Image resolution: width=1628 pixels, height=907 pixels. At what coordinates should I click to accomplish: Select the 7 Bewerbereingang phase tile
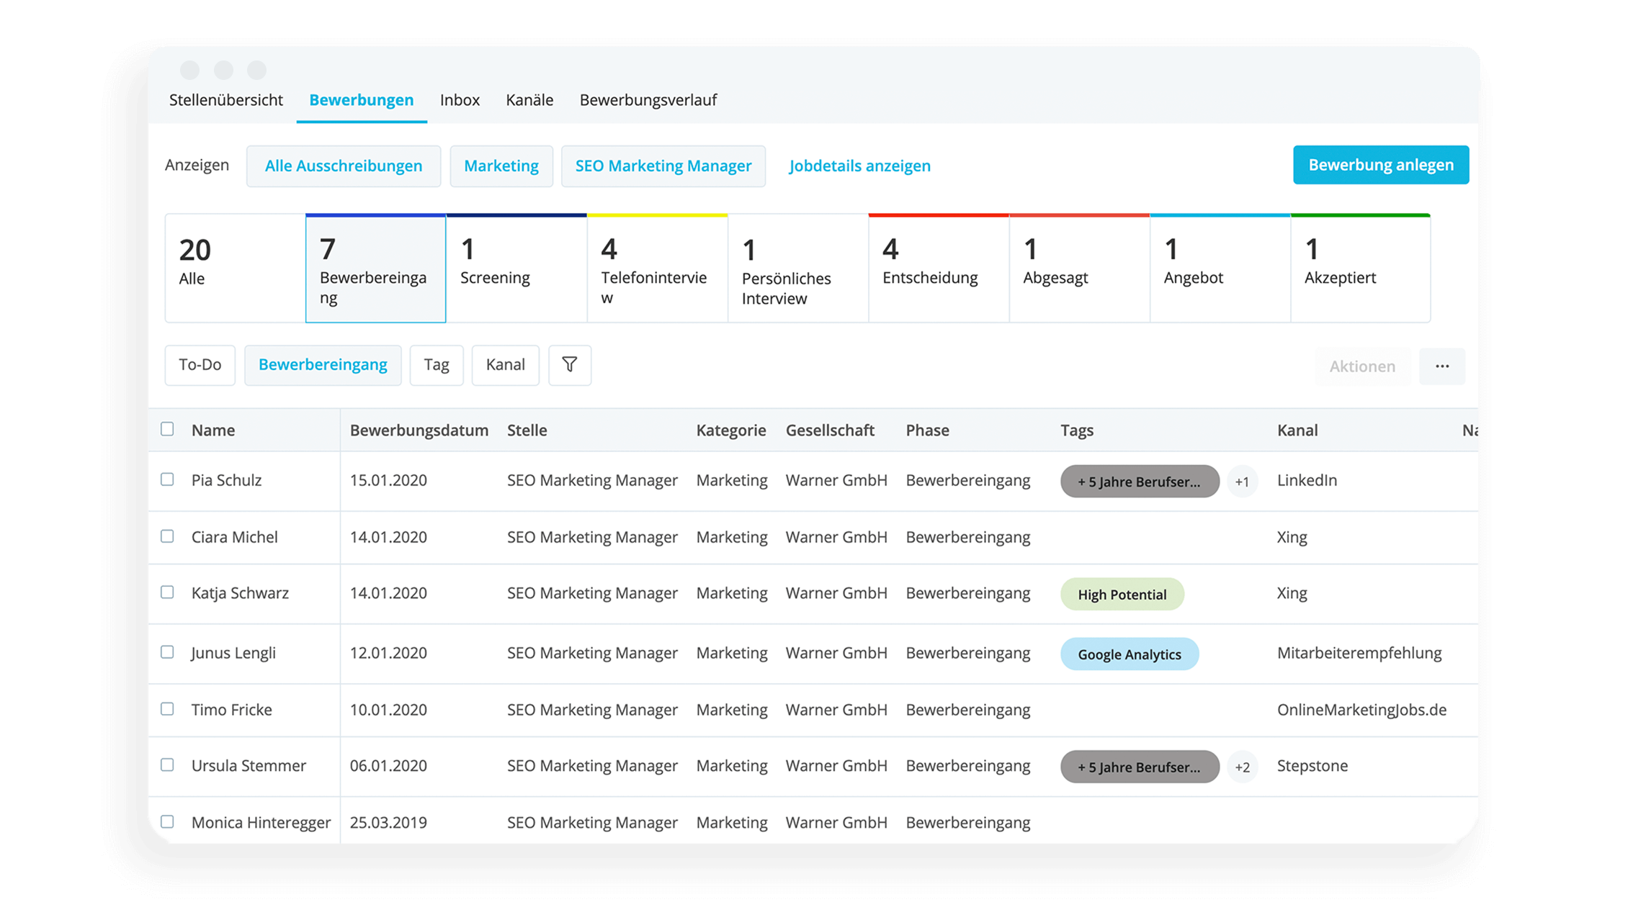[x=376, y=268]
